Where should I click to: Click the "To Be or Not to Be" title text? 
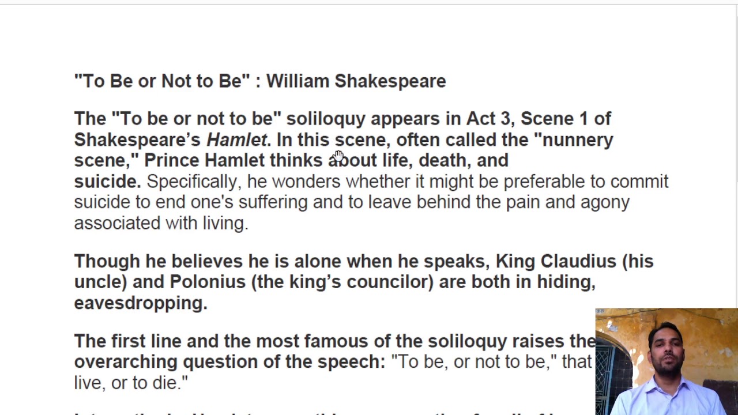coord(162,81)
